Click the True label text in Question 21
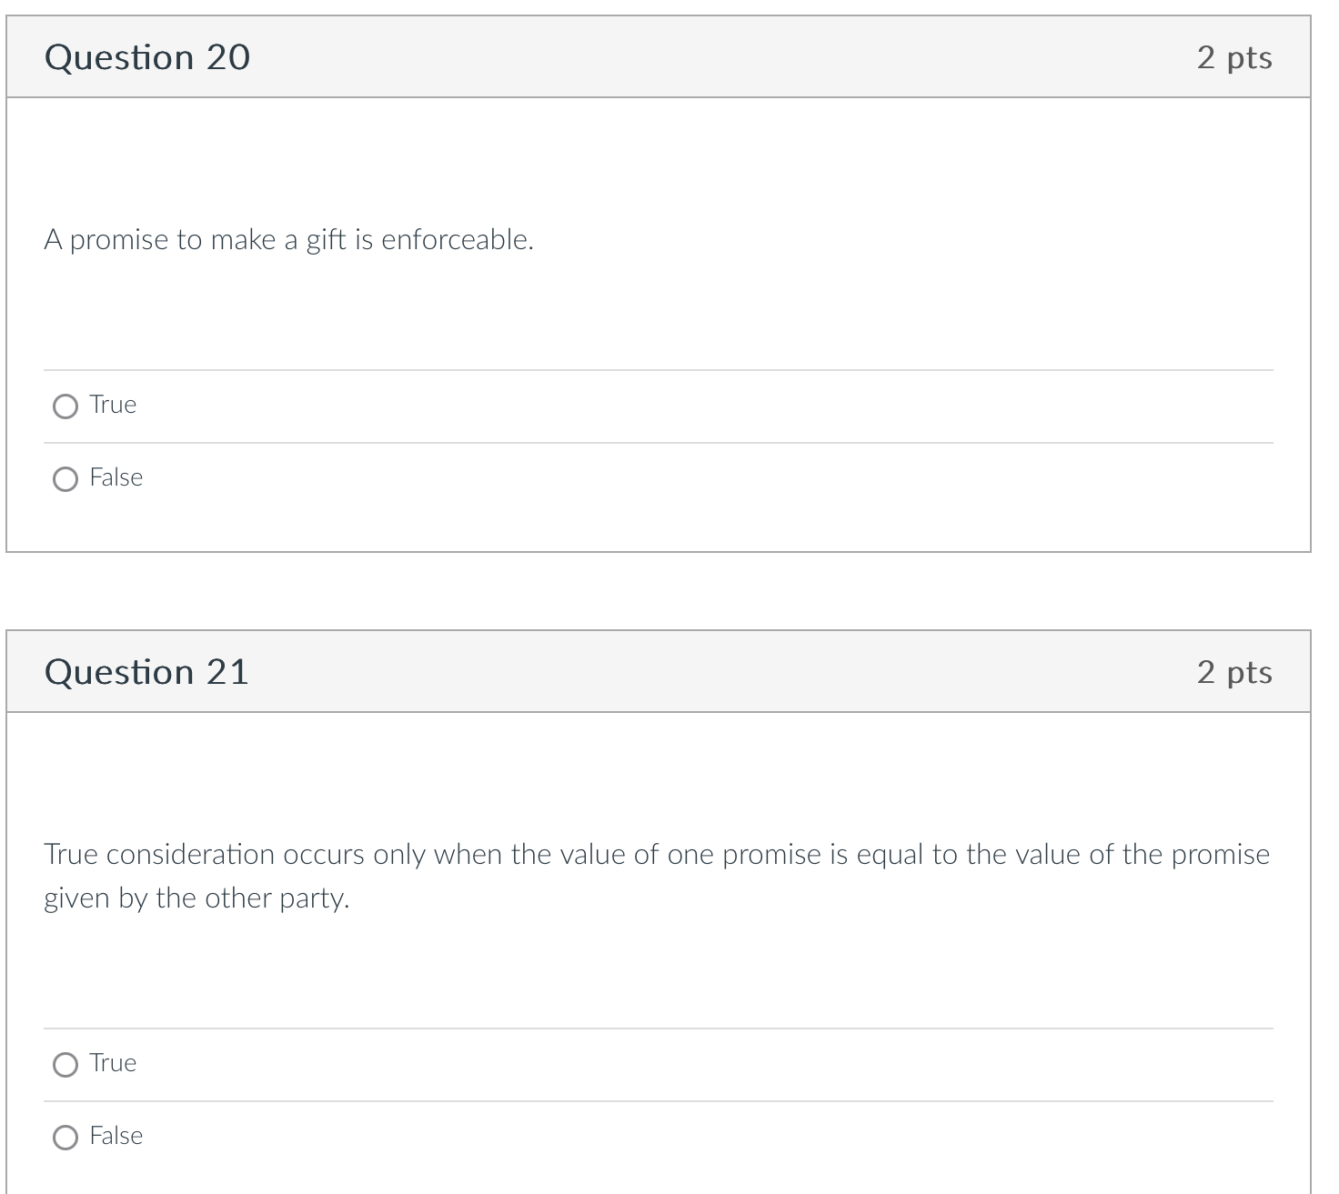The image size is (1339, 1194). 113,1064
